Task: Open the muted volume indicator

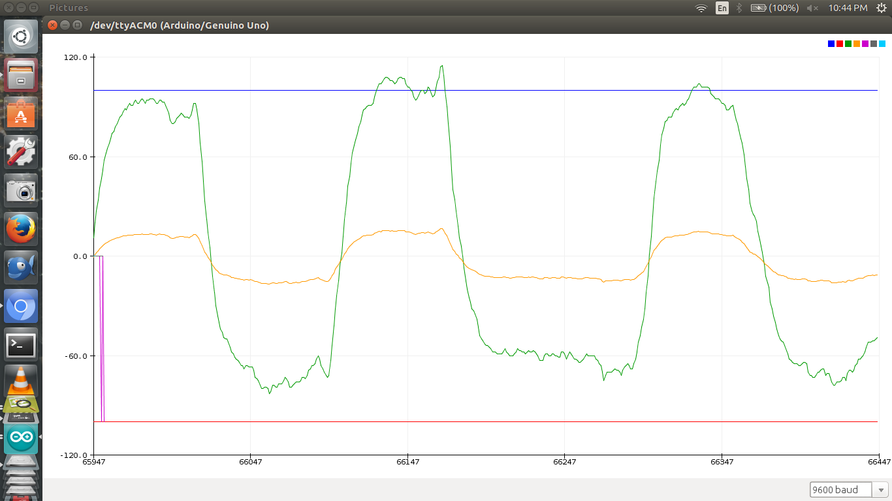Action: [812, 8]
